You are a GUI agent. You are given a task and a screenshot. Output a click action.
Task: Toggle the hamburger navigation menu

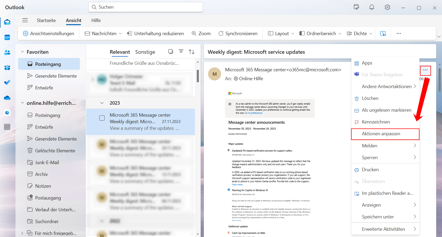25,20
